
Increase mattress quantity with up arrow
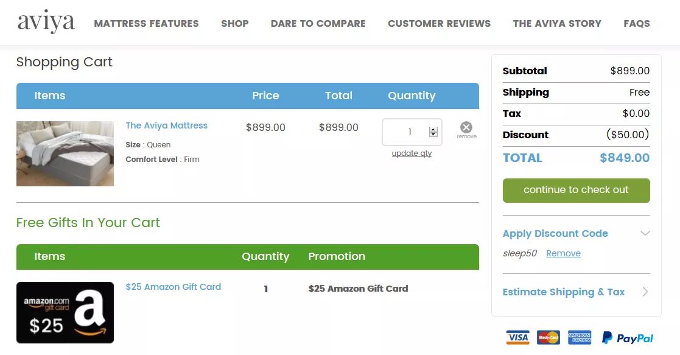(433, 129)
